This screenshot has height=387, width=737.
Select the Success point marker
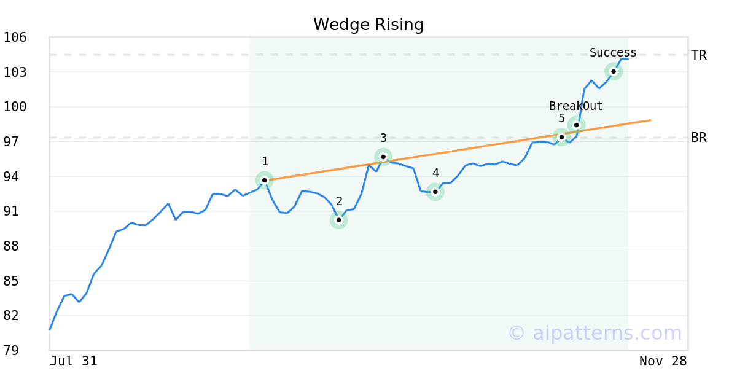pyautogui.click(x=614, y=71)
